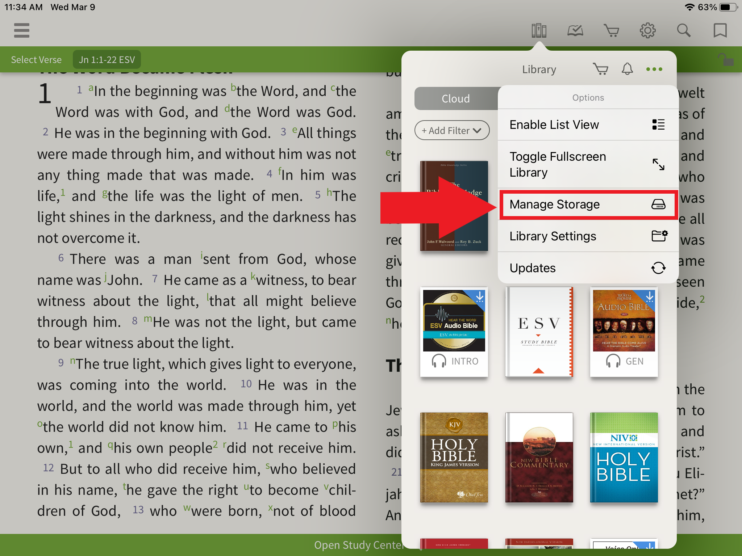Viewport: 742px width, 556px height.
Task: Open the cart icon in Library popup
Action: (x=600, y=69)
